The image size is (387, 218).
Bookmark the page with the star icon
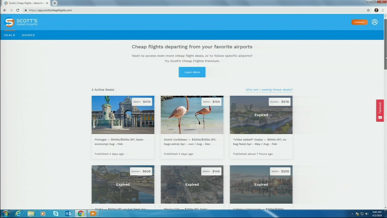pyautogui.click(x=368, y=10)
